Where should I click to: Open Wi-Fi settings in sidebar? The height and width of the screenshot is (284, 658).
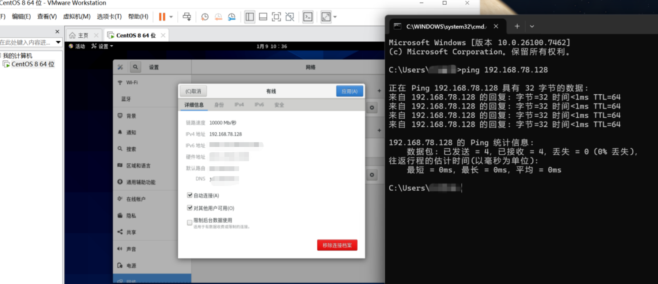tap(152, 83)
